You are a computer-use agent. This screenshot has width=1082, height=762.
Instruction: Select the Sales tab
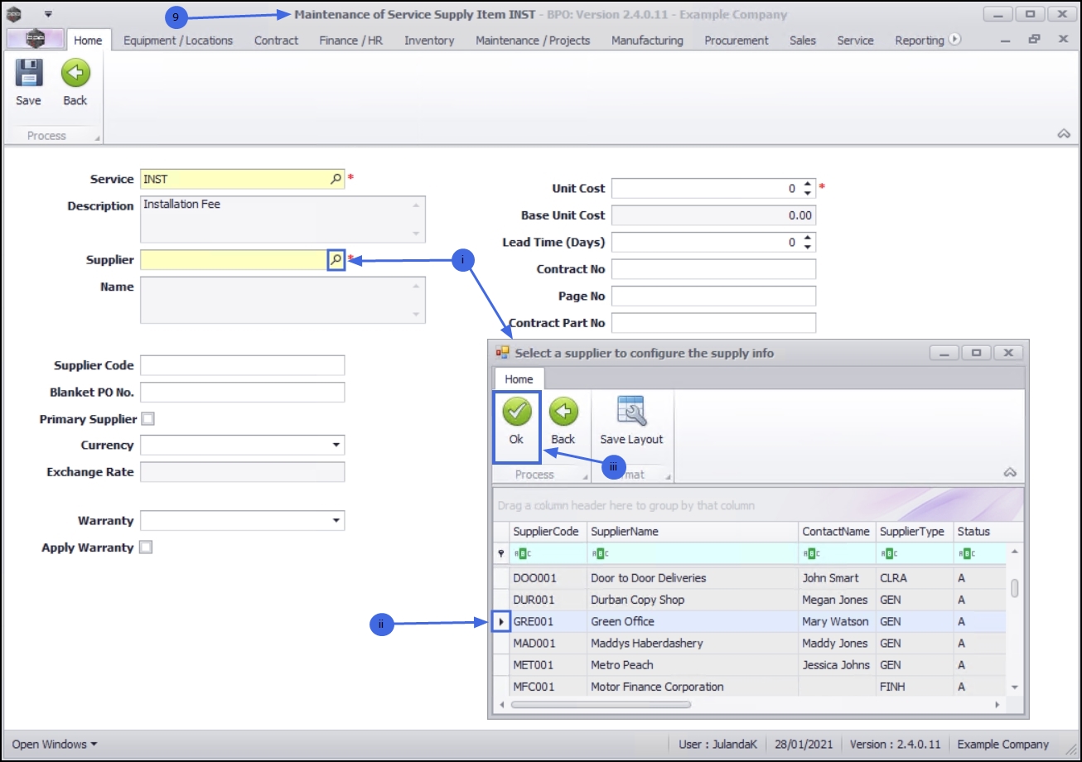click(x=803, y=40)
